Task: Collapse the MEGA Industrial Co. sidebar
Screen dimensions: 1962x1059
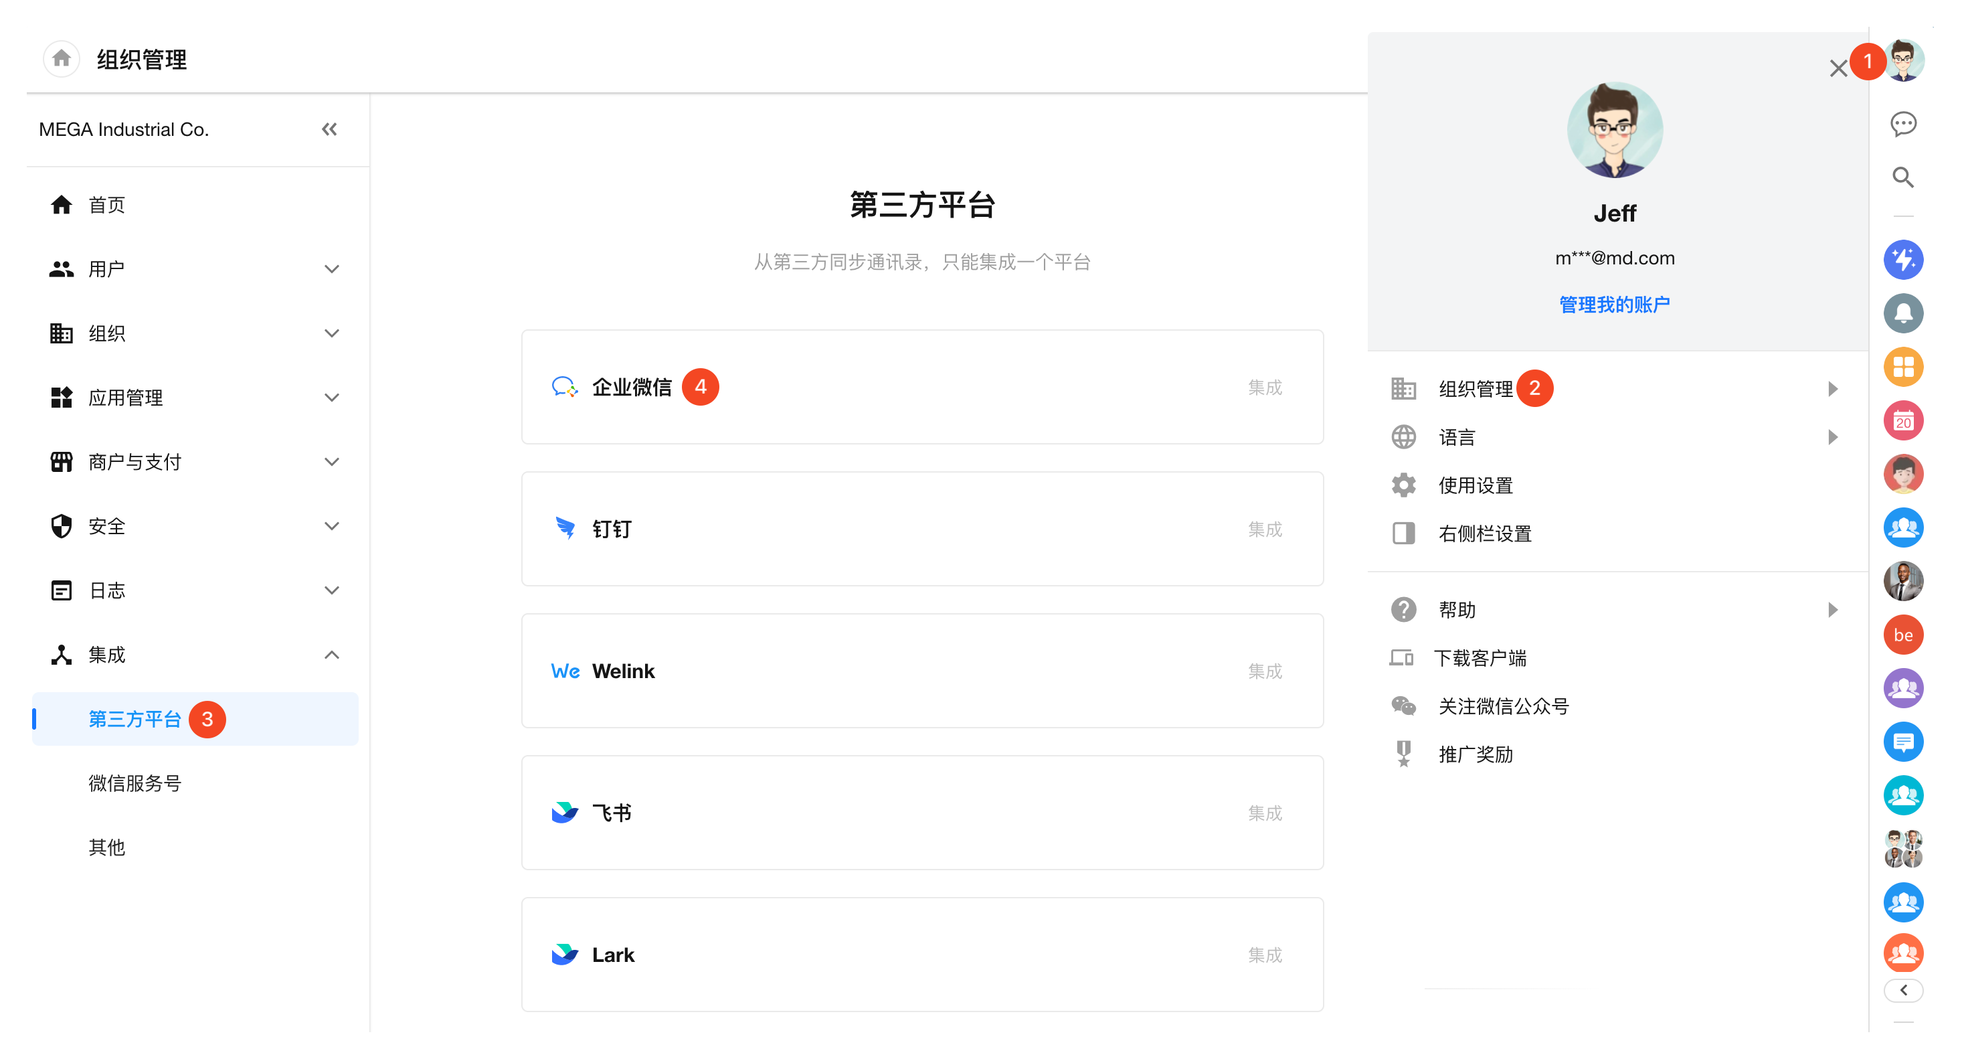Action: (x=329, y=129)
